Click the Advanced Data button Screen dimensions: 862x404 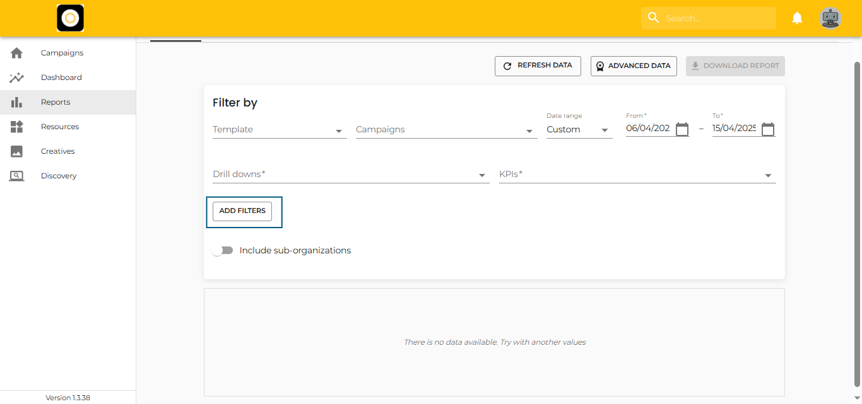click(x=634, y=66)
